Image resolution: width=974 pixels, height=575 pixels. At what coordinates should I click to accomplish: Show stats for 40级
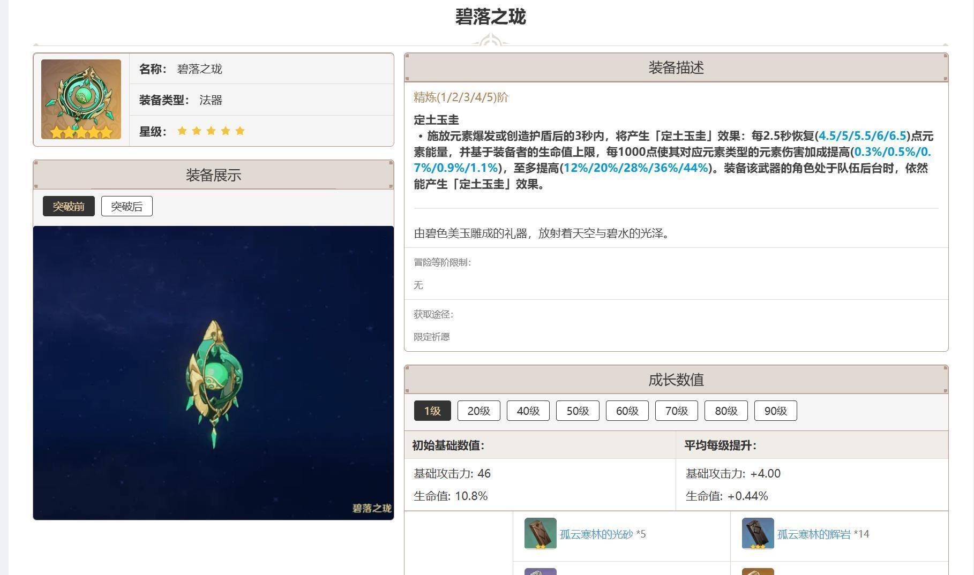coord(528,411)
